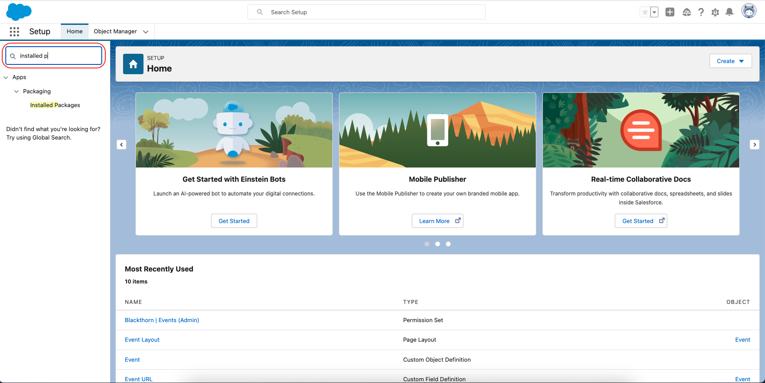Image resolution: width=765 pixels, height=383 pixels.
Task: Click the magnifier icon in Quick Find
Action: point(13,56)
